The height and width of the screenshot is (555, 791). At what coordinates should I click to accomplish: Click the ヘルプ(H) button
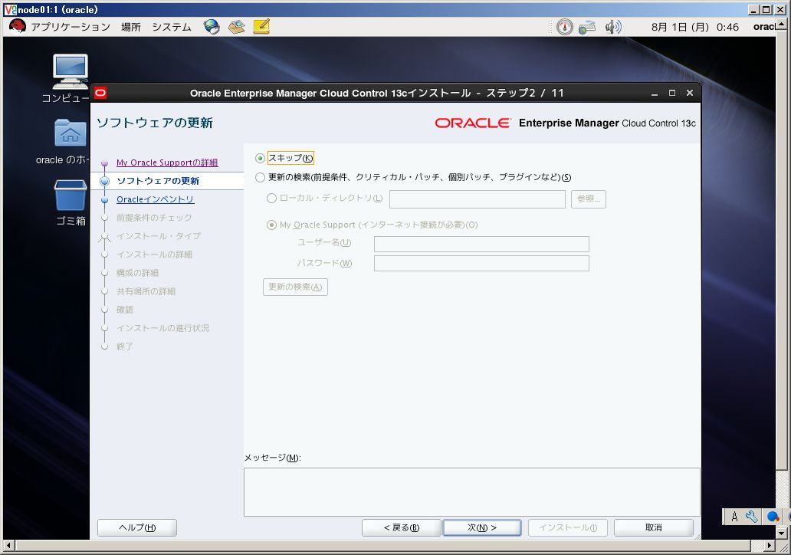coord(137,527)
